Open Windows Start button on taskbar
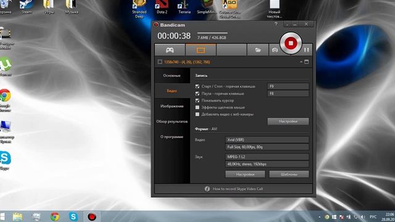The image size is (395, 222). [x=2, y=216]
